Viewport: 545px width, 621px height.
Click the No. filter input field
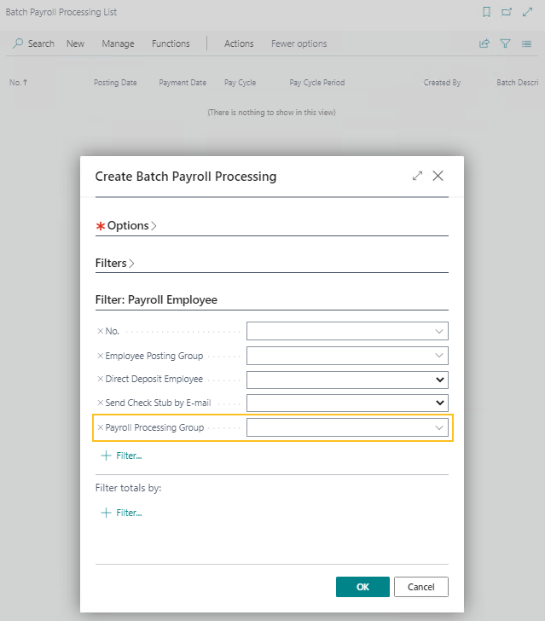point(339,331)
